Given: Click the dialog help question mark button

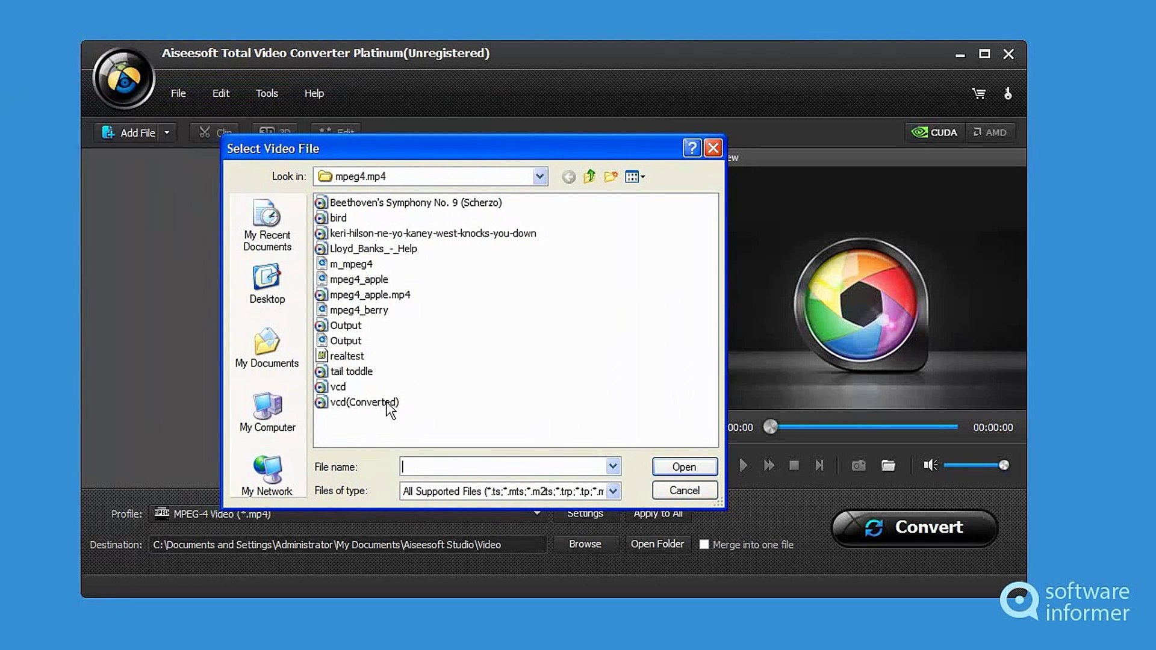Looking at the screenshot, I should pos(692,148).
